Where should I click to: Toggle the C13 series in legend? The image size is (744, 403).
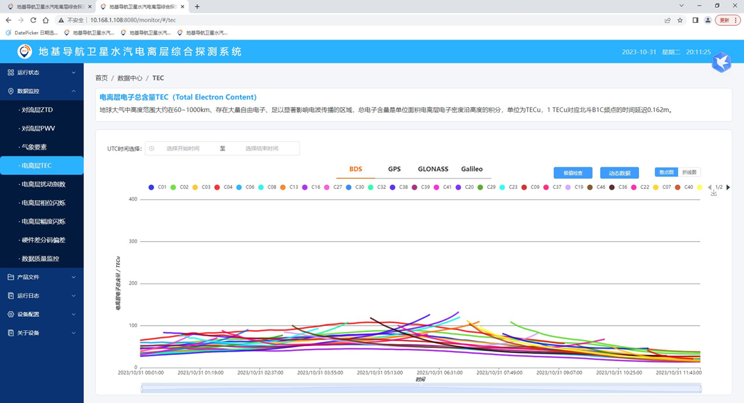point(289,188)
